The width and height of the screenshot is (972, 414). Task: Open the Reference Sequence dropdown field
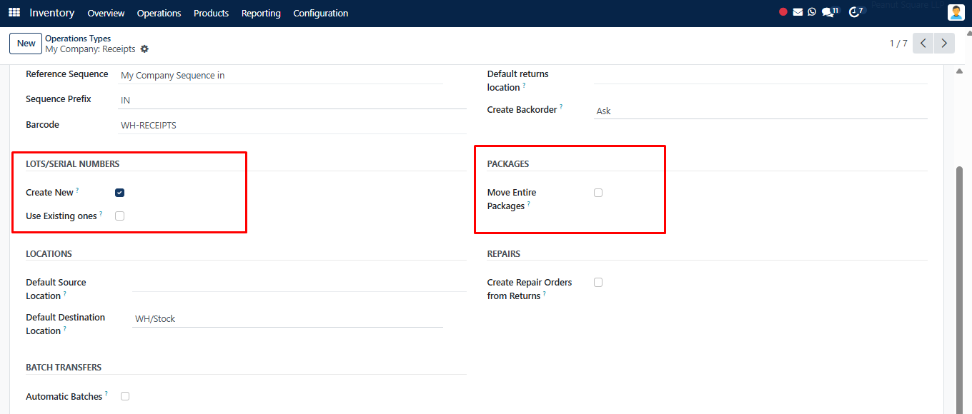click(x=280, y=75)
